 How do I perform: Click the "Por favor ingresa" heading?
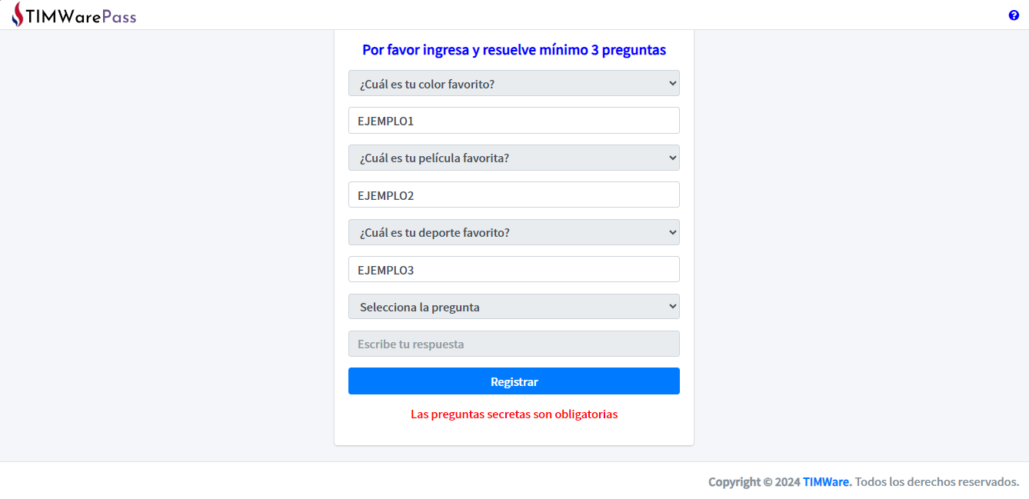(514, 49)
